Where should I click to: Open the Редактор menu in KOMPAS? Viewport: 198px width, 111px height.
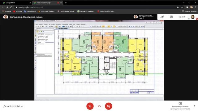click(x=41, y=25)
